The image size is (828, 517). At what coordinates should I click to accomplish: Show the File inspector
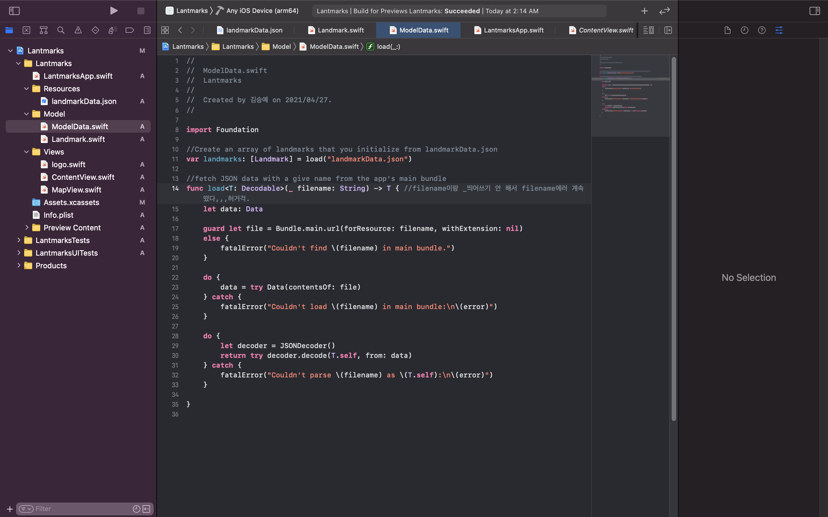coord(727,30)
